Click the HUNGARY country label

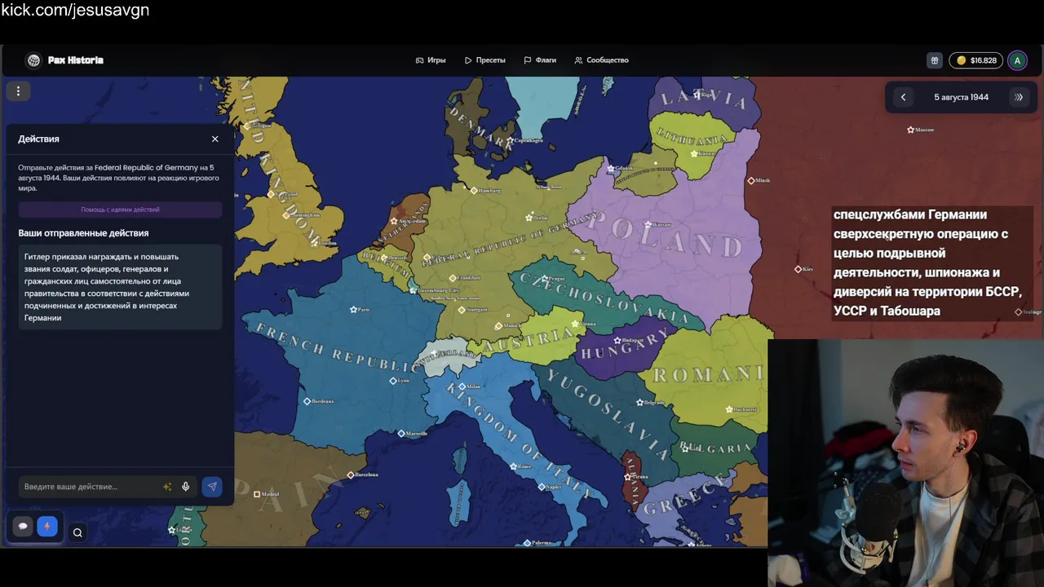[x=623, y=346]
